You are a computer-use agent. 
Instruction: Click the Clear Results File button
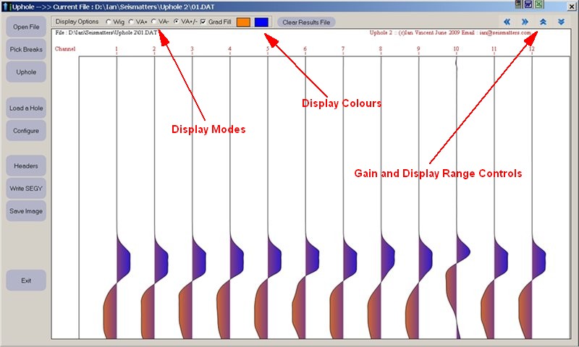point(306,22)
